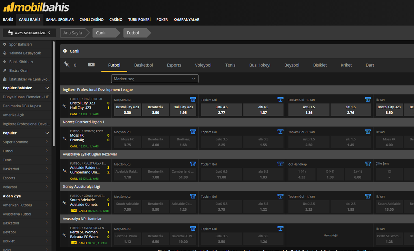
Task: Click TV icon on South Adelaide match
Action: (x=73, y=210)
